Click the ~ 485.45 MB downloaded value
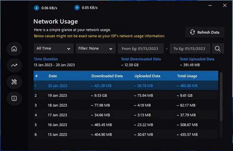 (101, 125)
